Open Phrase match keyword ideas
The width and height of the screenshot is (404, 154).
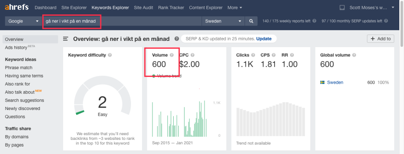[19, 68]
